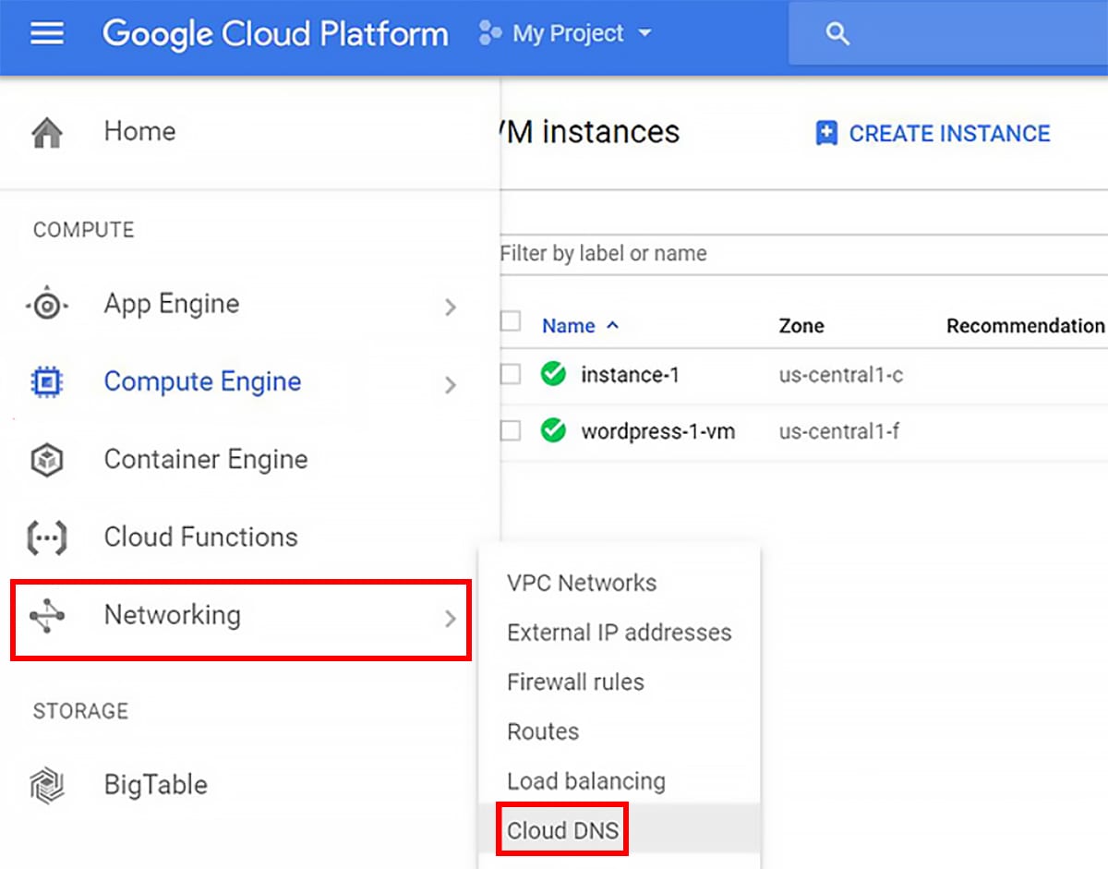This screenshot has width=1108, height=869.
Task: Click green status check for instance-1
Action: click(553, 375)
